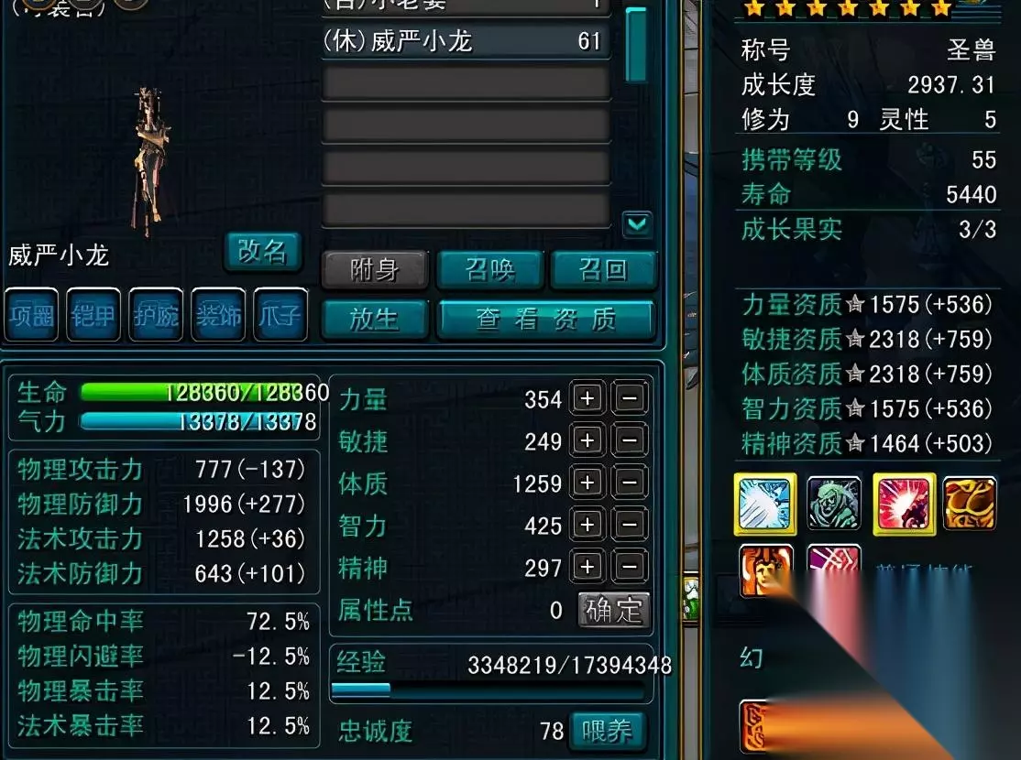
Task: Click the 召唤 button
Action: [x=489, y=269]
